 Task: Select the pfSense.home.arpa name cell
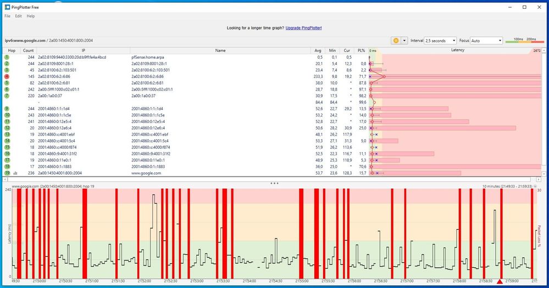[x=147, y=57]
